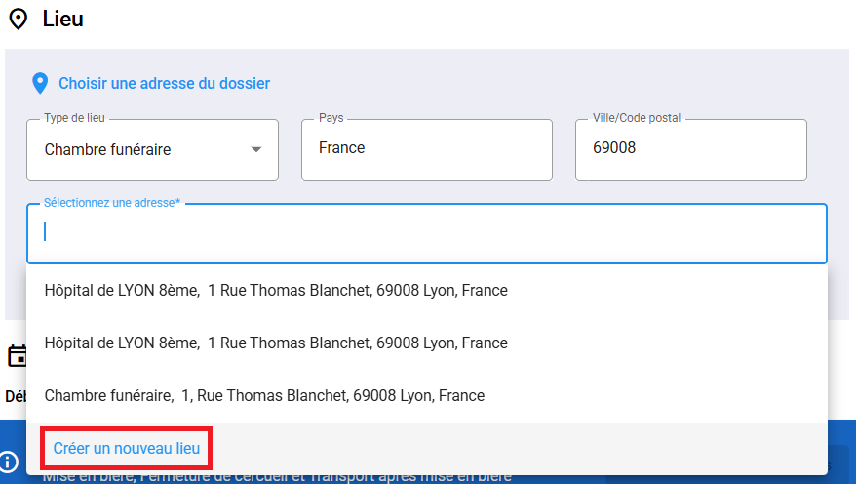The image size is (856, 484).
Task: Focus the Ville/Code postal field showing 69008
Action: [x=690, y=149]
